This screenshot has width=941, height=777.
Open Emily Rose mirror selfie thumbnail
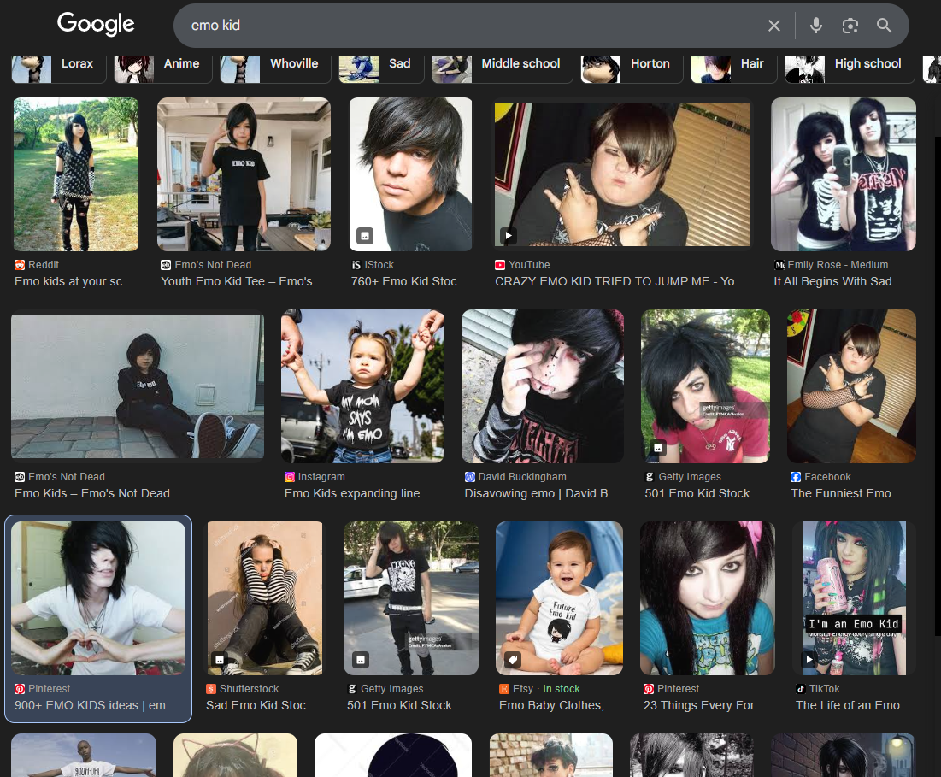[844, 174]
